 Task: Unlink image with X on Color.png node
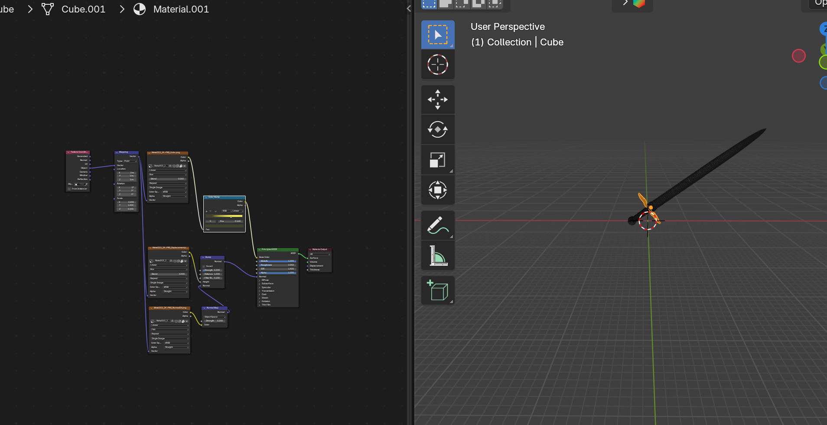point(185,166)
